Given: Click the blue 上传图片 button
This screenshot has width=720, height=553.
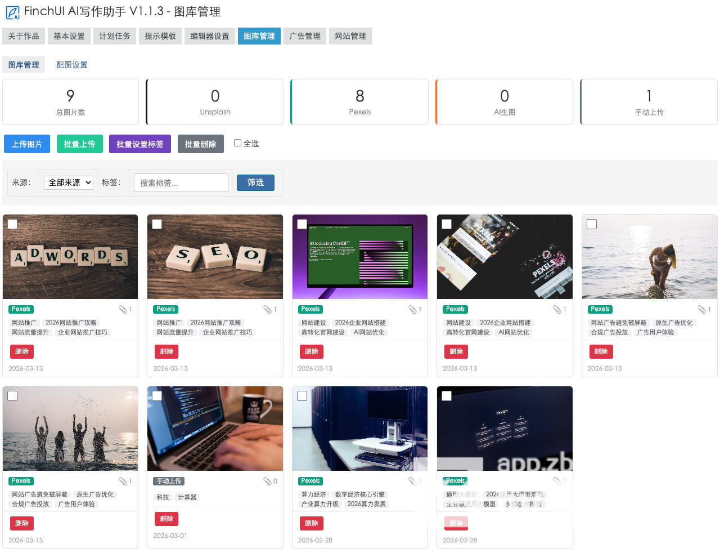Looking at the screenshot, I should click(27, 144).
